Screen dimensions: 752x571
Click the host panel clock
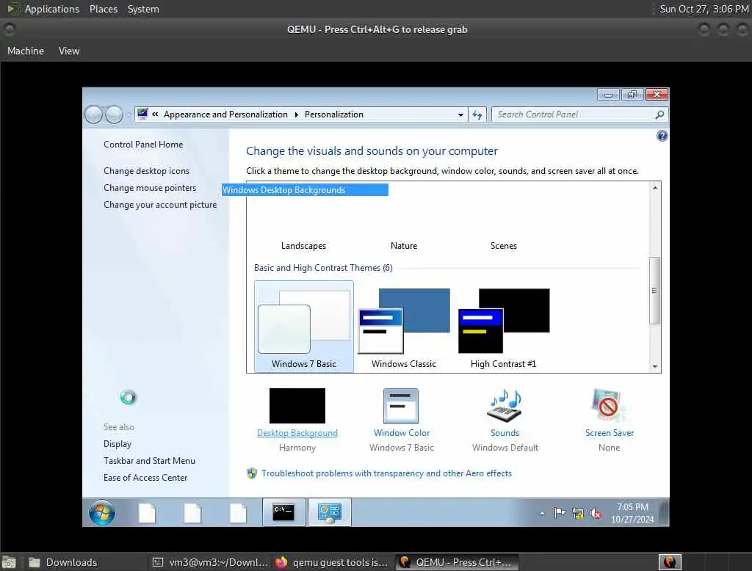tap(704, 9)
